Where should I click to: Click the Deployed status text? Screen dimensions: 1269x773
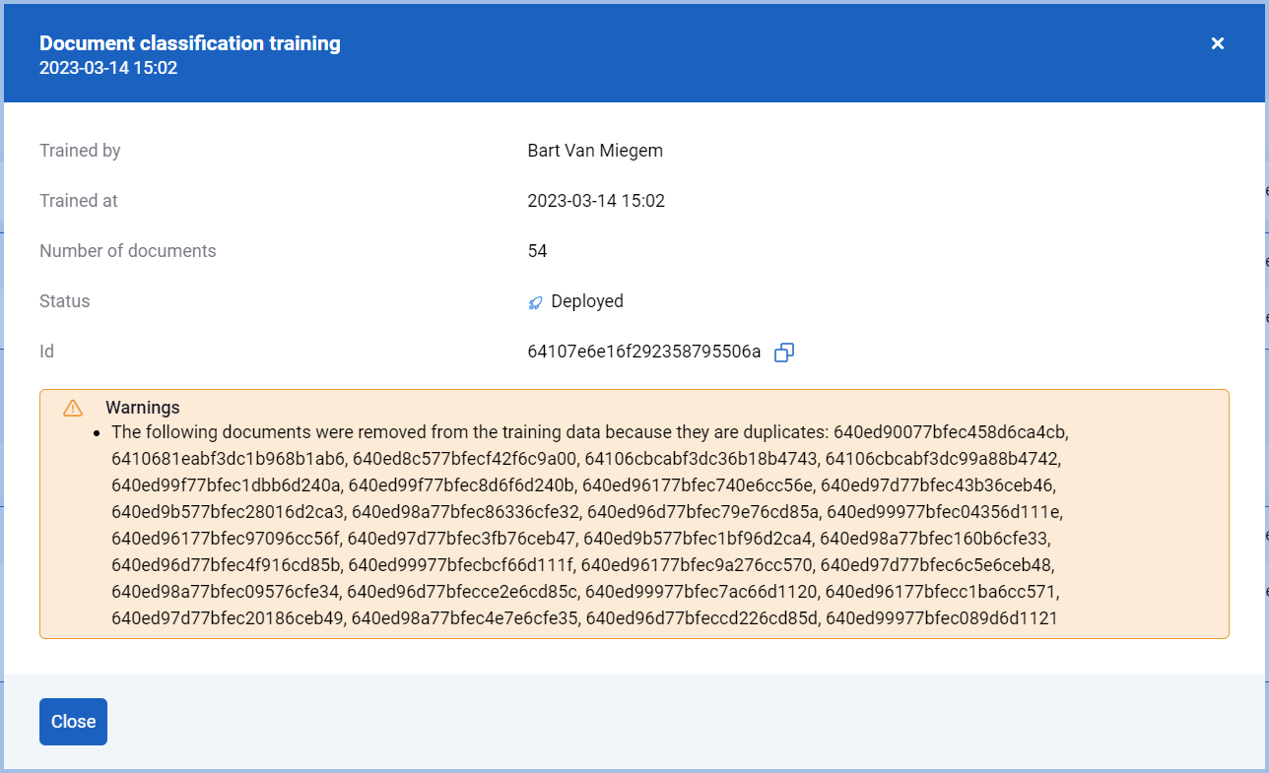point(587,301)
